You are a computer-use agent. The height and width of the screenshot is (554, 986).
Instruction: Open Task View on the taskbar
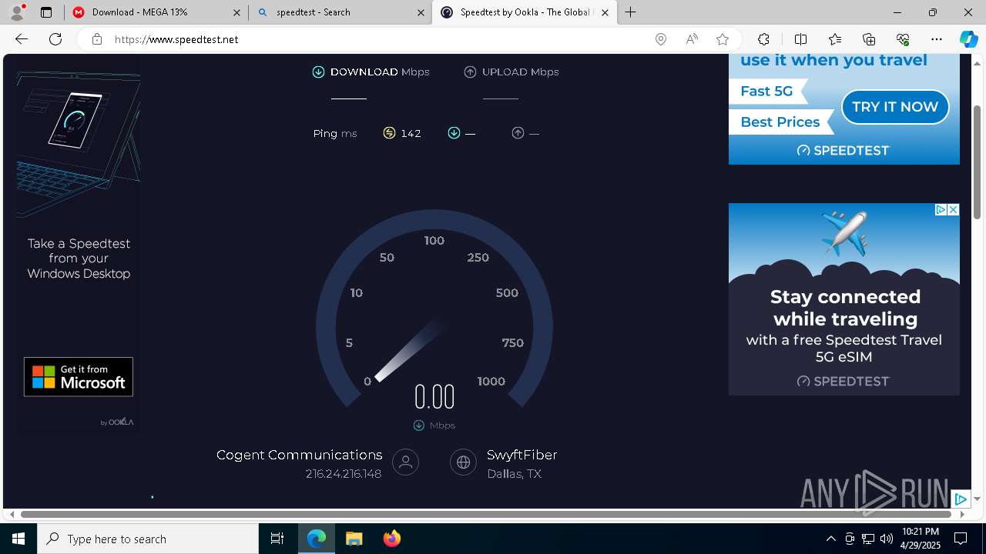click(x=277, y=539)
